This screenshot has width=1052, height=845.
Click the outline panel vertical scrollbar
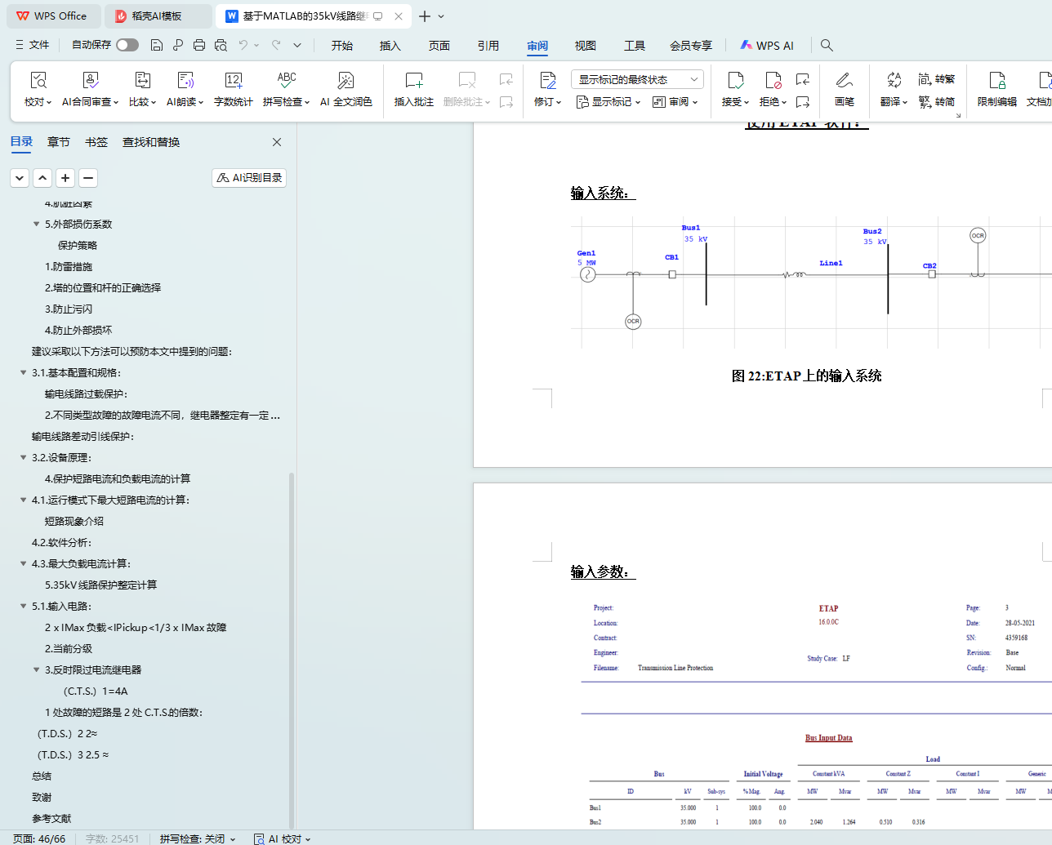(x=292, y=645)
